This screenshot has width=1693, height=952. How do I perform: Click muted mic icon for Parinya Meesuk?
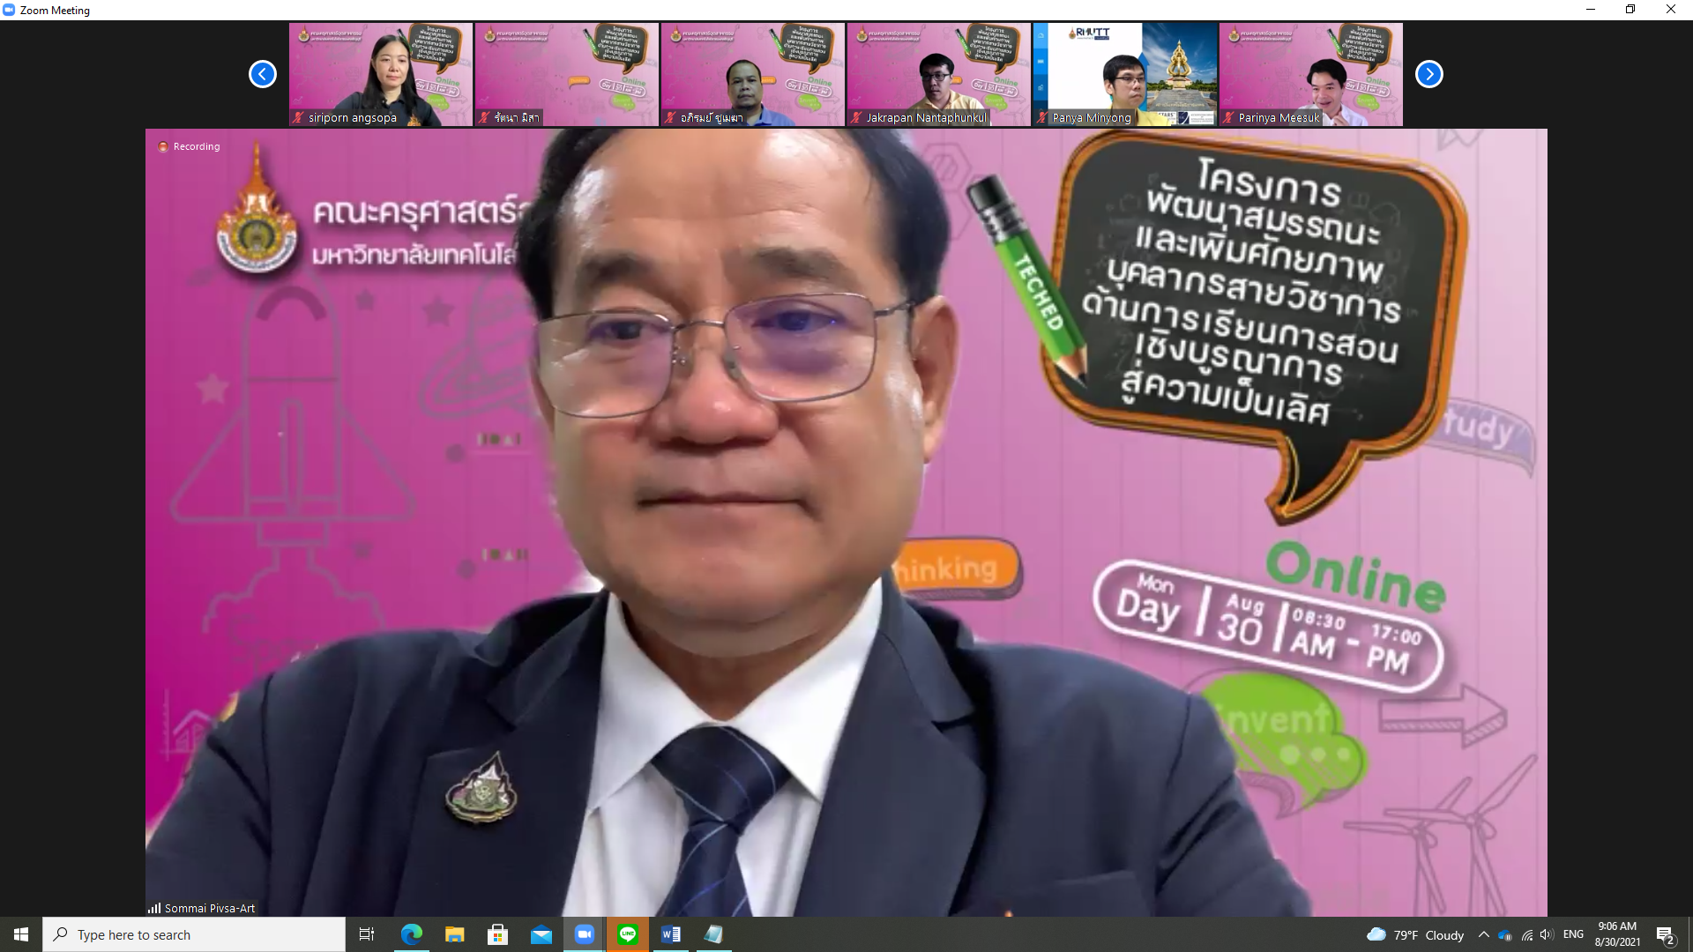[1228, 117]
